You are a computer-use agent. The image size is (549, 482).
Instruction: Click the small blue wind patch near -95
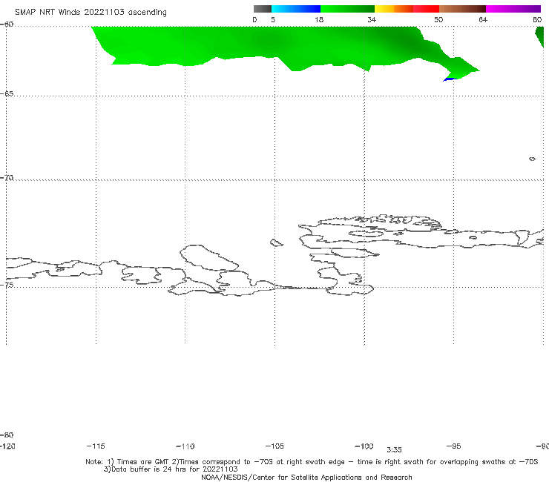(x=450, y=79)
